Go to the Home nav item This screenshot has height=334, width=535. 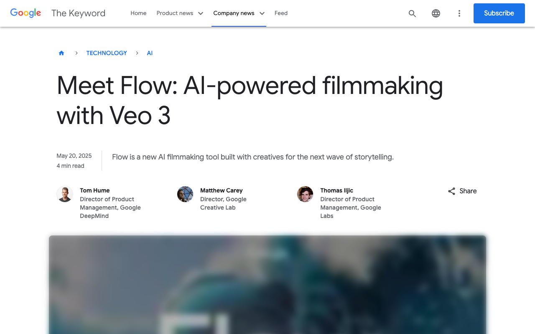138,13
